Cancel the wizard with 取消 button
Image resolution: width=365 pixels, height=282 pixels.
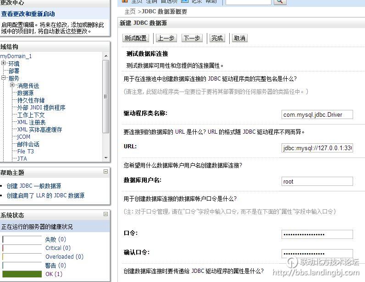240,38
